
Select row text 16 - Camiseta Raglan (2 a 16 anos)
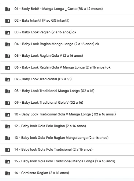click(x=42, y=173)
